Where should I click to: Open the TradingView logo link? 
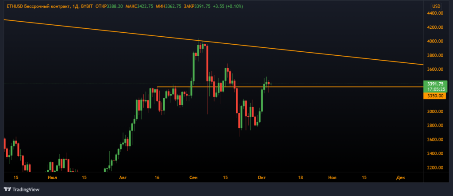coord(22,190)
